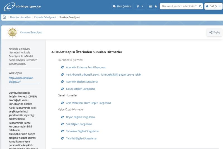223x149 pixels.
Task: Open the ID card icon in header
Action: pyautogui.click(x=151, y=6)
